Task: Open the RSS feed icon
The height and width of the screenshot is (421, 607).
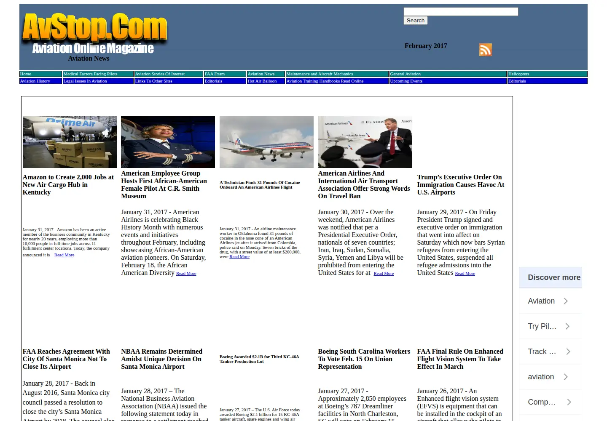Action: [485, 50]
